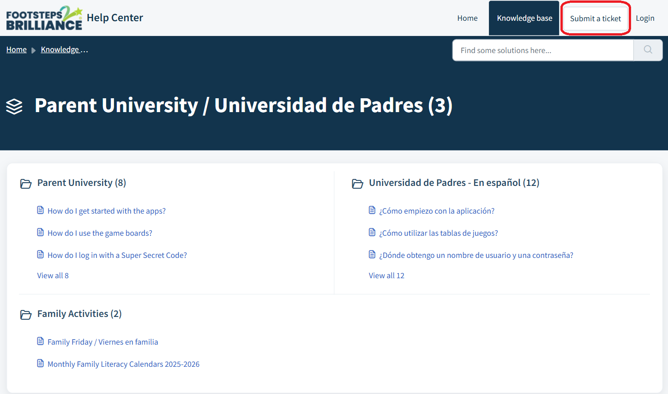Open How do I use the game boards?

tap(100, 233)
